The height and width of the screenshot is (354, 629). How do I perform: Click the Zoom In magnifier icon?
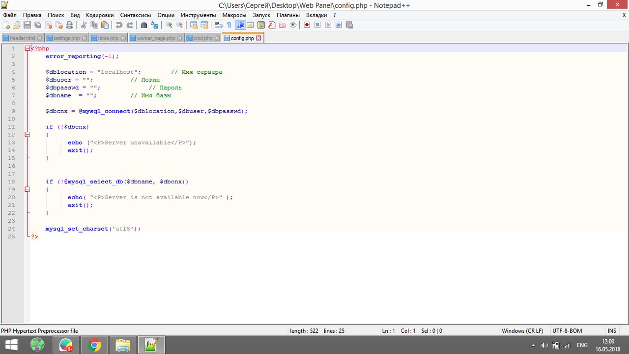point(169,25)
